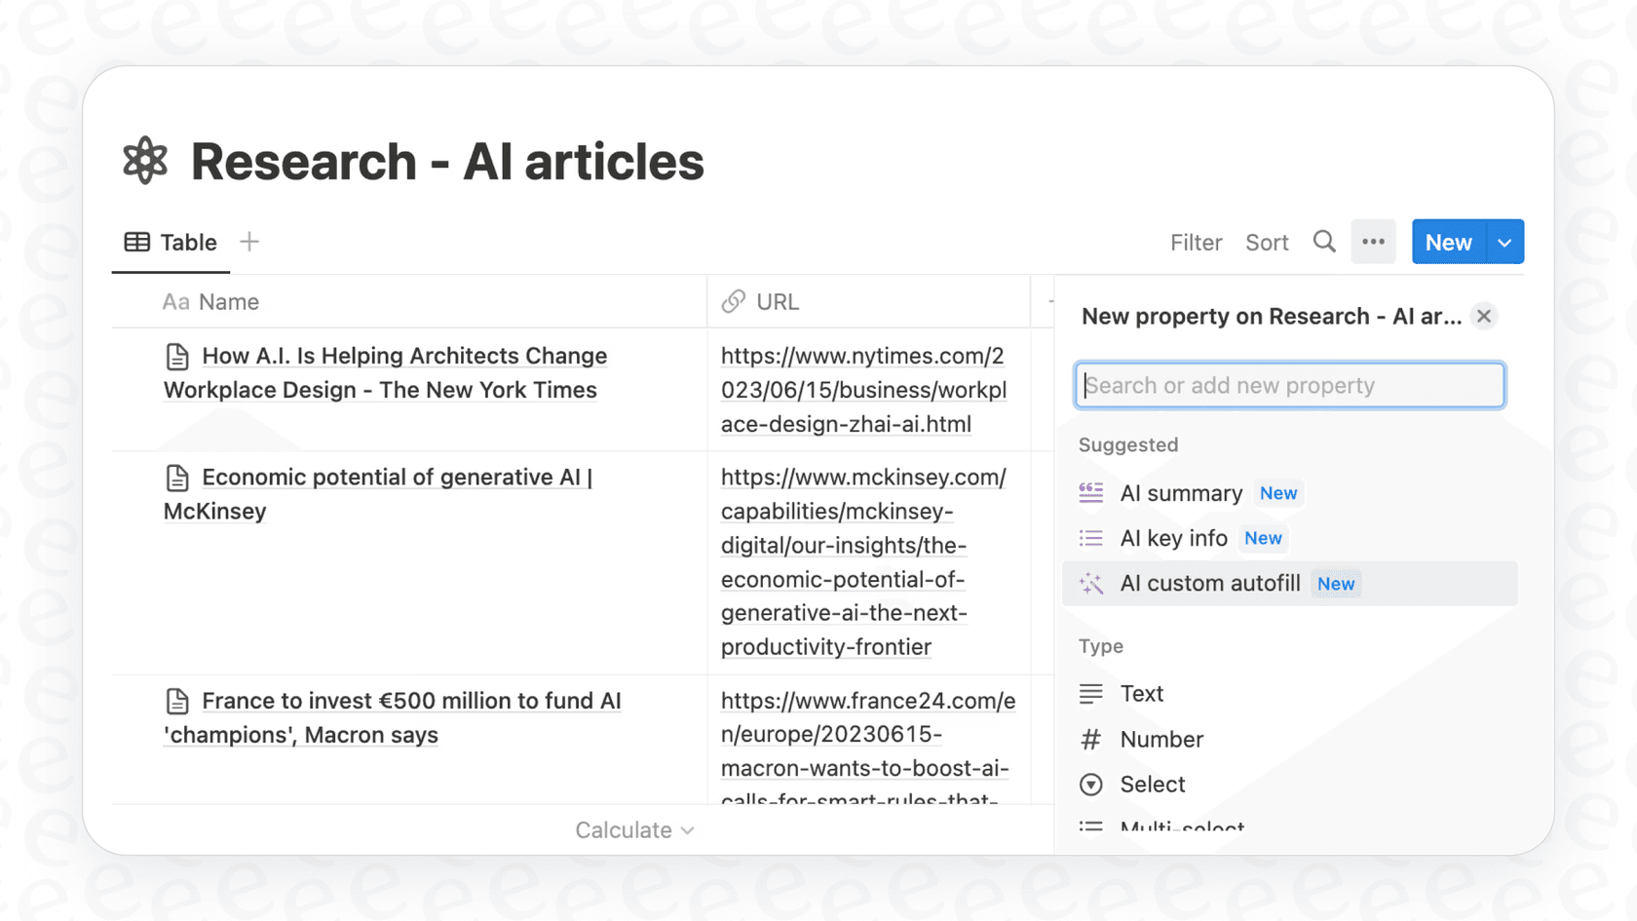
Task: Open the New button dropdown chevron
Action: [1504, 242]
